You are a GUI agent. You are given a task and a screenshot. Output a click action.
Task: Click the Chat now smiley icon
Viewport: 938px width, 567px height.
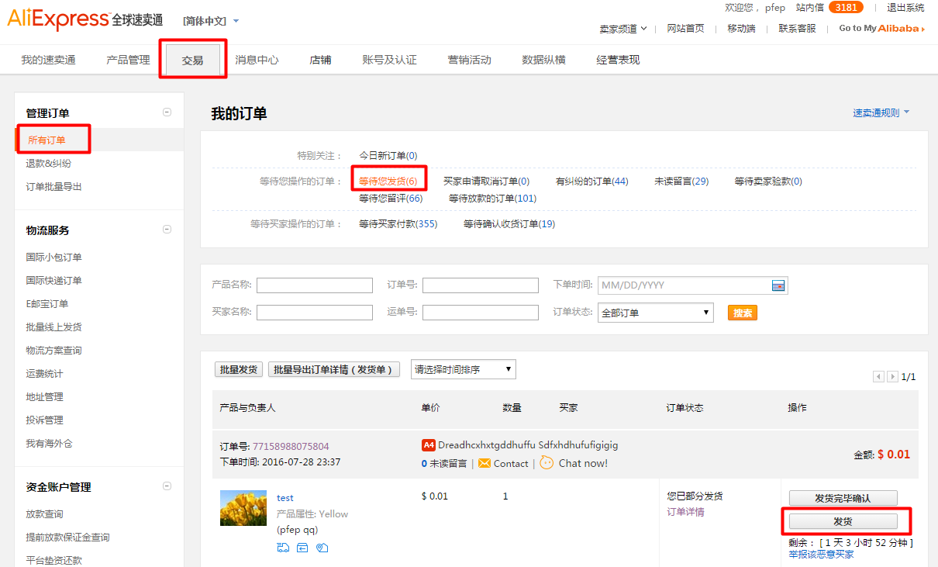coord(547,464)
